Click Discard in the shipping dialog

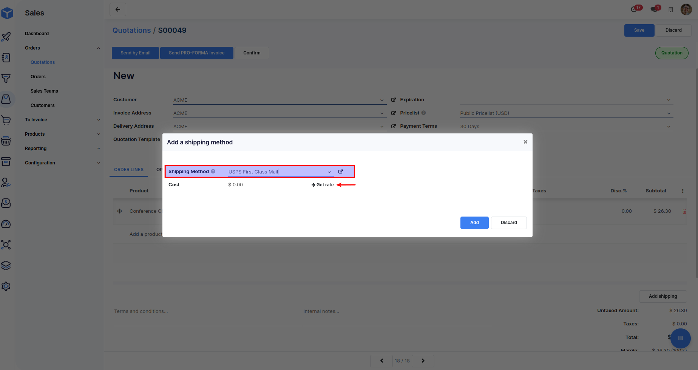click(x=508, y=223)
